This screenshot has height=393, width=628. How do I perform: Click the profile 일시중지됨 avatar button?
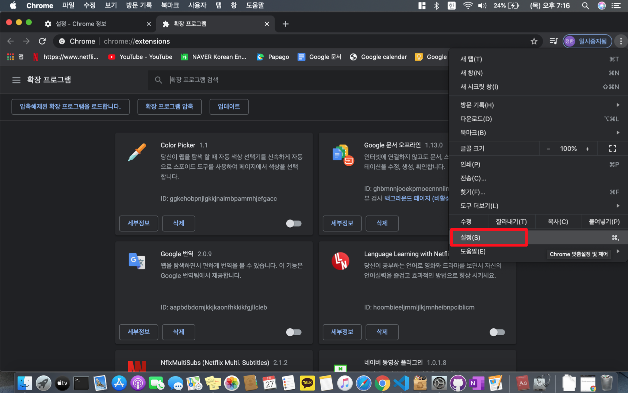[587, 41]
